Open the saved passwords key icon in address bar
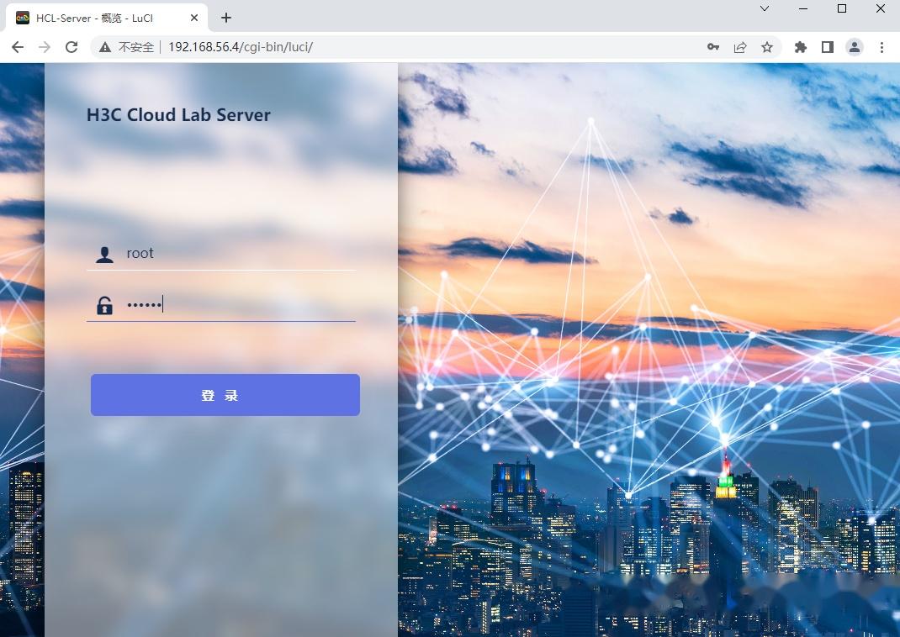This screenshot has width=900, height=637. coord(713,47)
